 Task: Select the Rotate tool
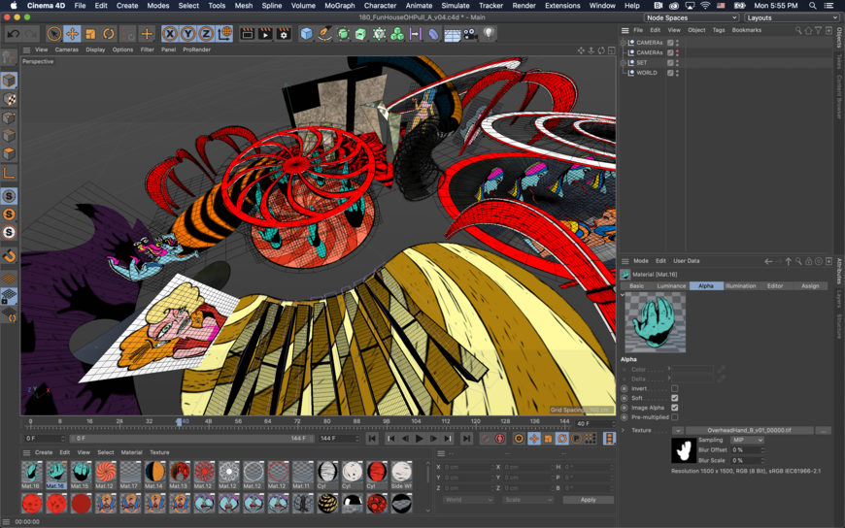click(109, 34)
